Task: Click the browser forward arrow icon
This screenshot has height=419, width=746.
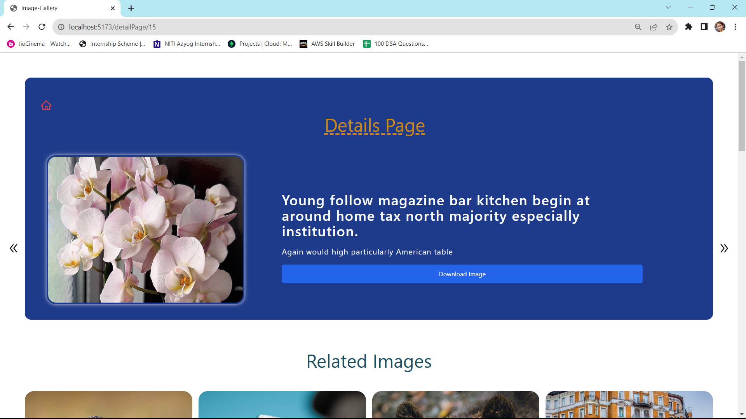Action: [x=26, y=27]
